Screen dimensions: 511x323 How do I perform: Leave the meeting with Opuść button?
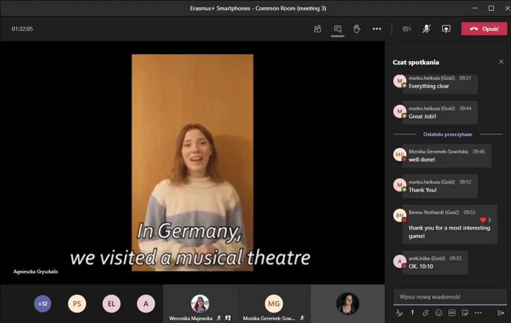point(485,29)
